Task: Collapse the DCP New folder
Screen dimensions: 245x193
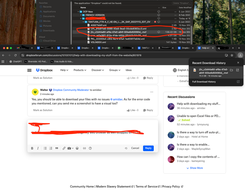Action: [x=78, y=12]
